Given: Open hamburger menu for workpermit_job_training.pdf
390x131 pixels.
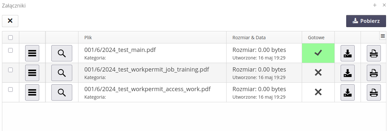Looking at the screenshot, I should (x=32, y=73).
